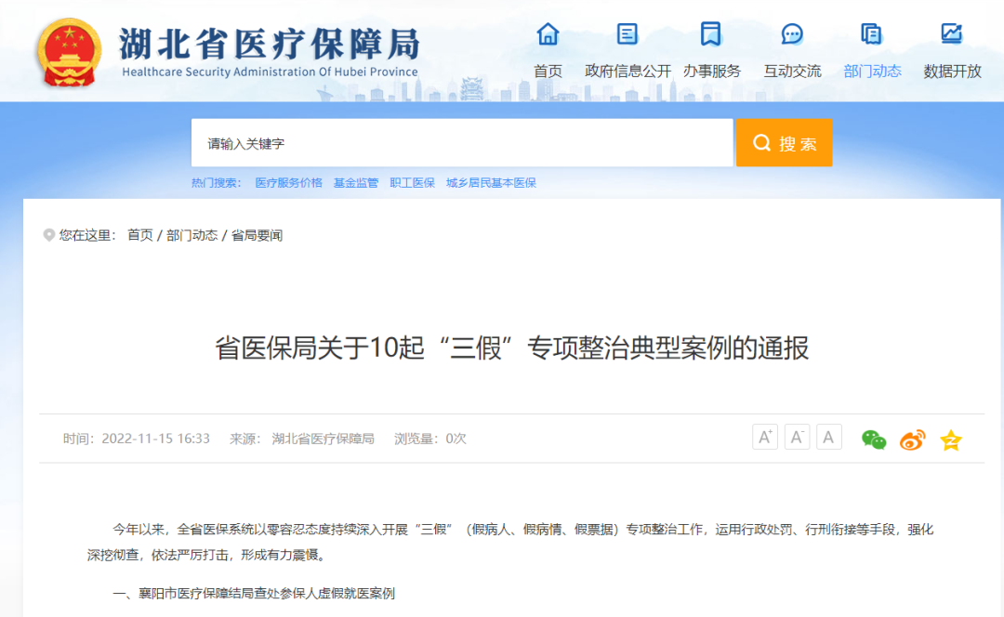The width and height of the screenshot is (1004, 617).
Task: Click the 首页 home icon in navigation
Action: pyautogui.click(x=548, y=33)
